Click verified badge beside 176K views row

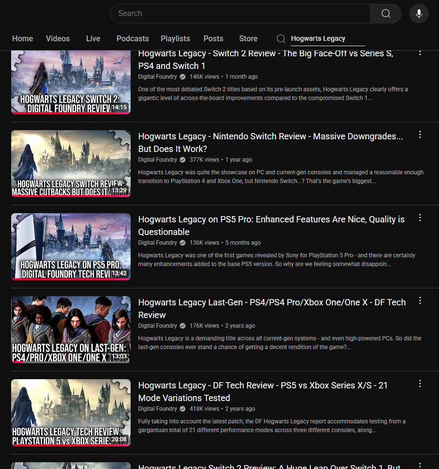point(183,326)
